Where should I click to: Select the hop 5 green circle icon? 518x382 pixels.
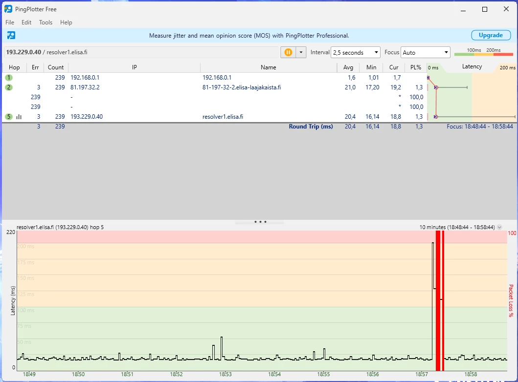click(x=9, y=116)
